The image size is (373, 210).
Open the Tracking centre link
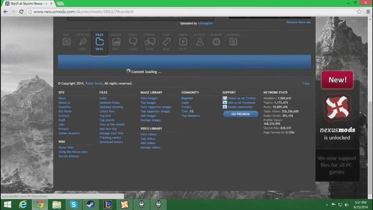[110, 138]
